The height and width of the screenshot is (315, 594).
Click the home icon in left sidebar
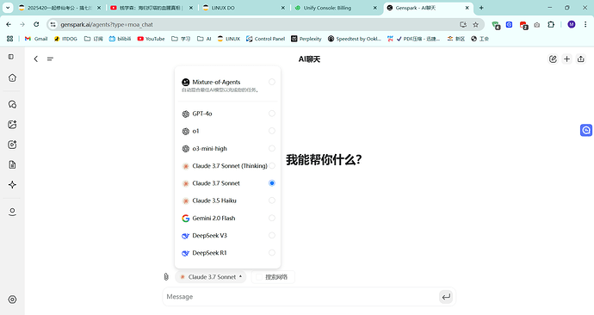12,77
